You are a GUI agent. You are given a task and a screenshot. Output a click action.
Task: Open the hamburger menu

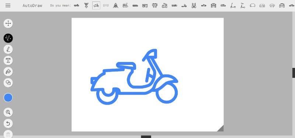pos(8,6)
